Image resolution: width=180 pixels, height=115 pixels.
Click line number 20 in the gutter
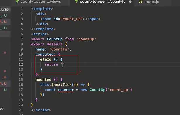[21, 105]
